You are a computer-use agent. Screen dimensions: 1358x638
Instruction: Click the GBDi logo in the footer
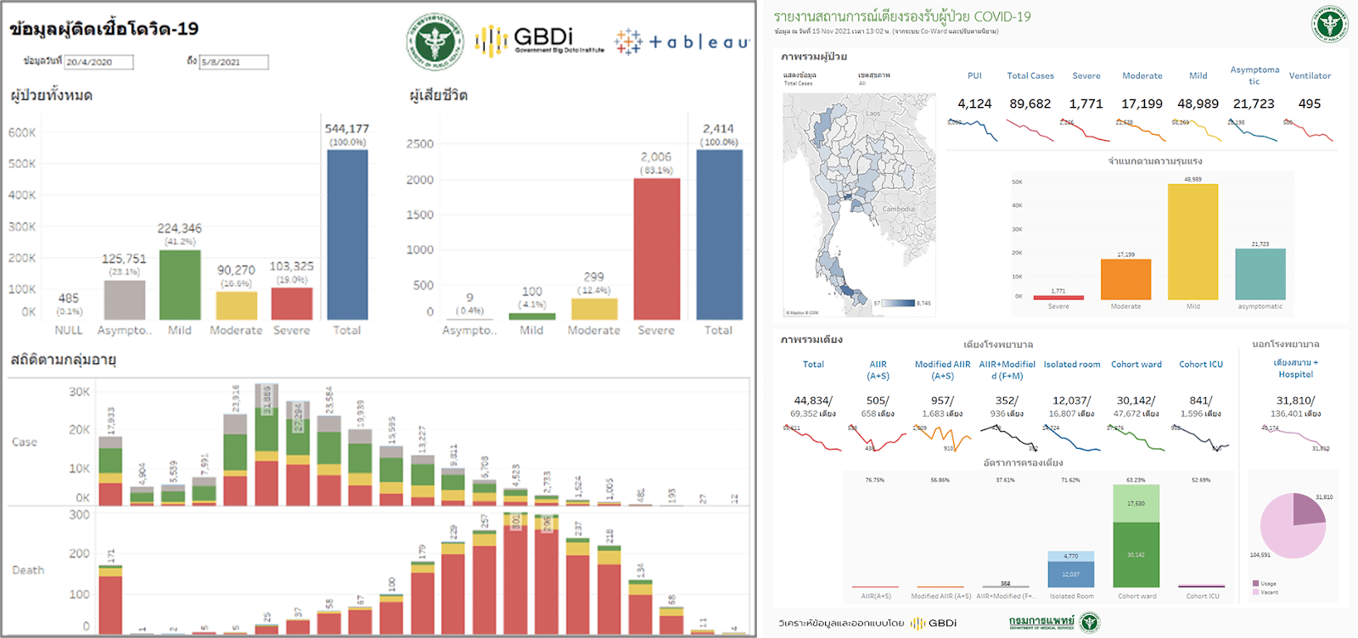(934, 623)
